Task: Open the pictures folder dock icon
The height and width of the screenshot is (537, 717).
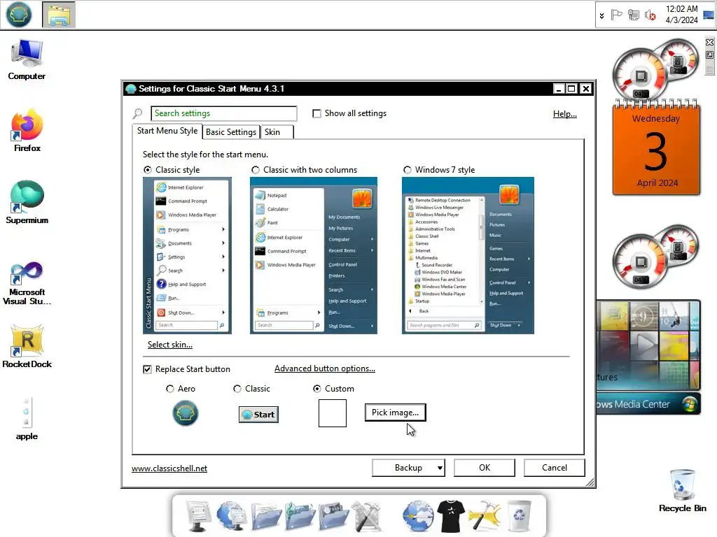Action: pyautogui.click(x=333, y=516)
